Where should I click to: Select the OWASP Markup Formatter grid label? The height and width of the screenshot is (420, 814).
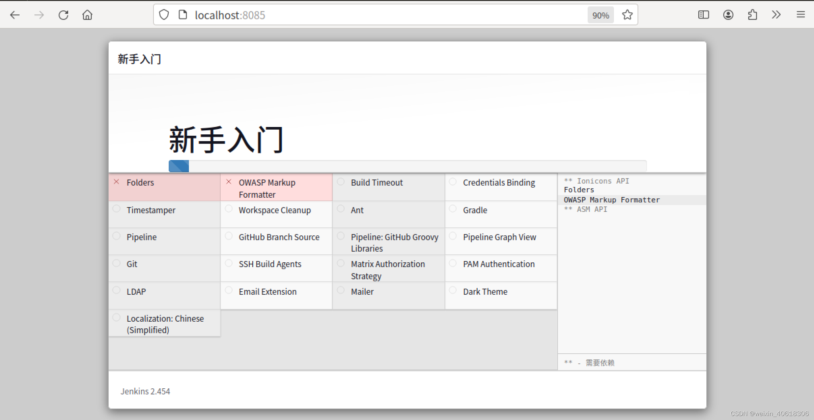pyautogui.click(x=267, y=189)
